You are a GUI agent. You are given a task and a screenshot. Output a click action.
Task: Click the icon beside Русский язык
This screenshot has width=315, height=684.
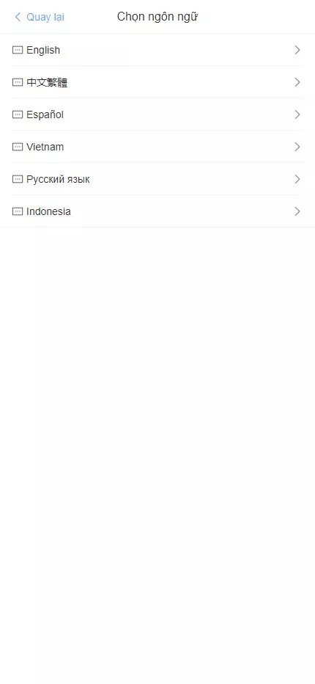18,179
